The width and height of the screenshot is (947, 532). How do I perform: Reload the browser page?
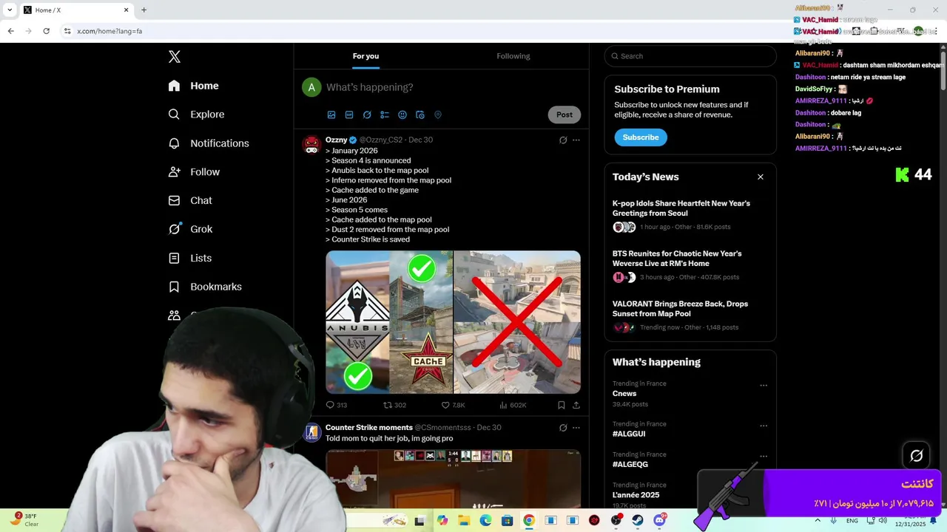point(46,31)
